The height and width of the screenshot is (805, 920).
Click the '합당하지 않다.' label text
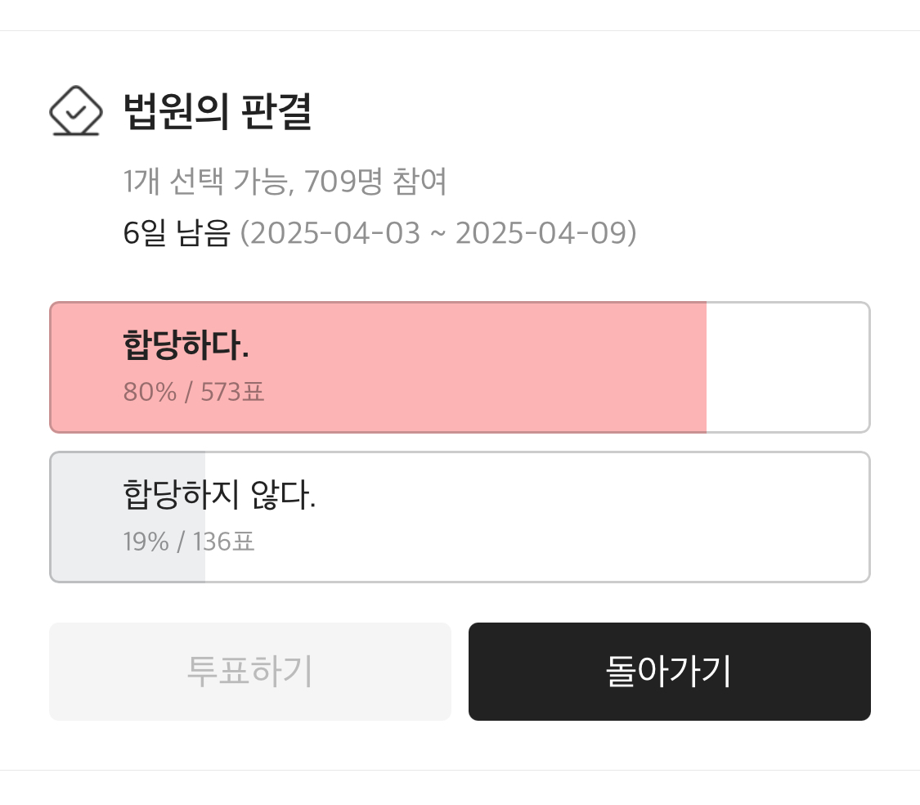click(x=219, y=495)
